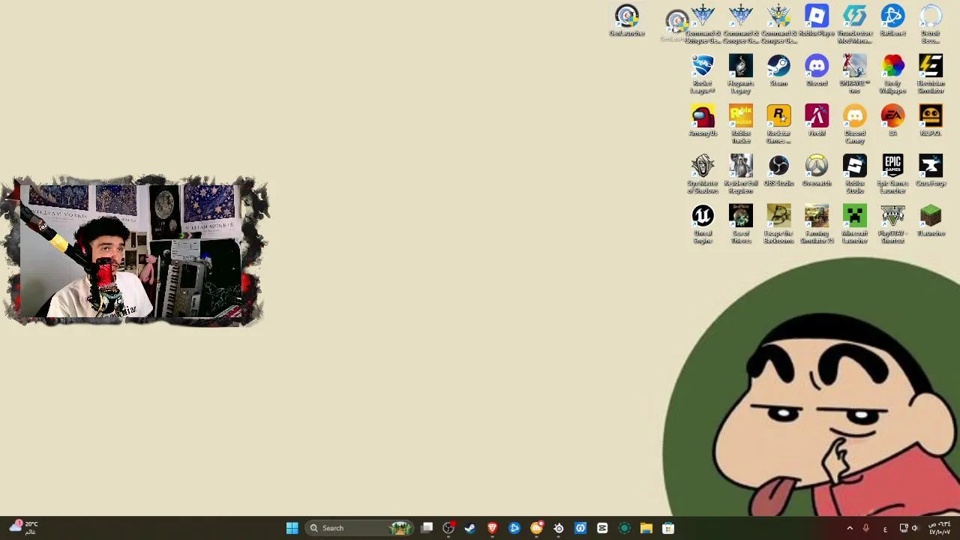Open the Unreal Engine desktop icon

(x=703, y=223)
